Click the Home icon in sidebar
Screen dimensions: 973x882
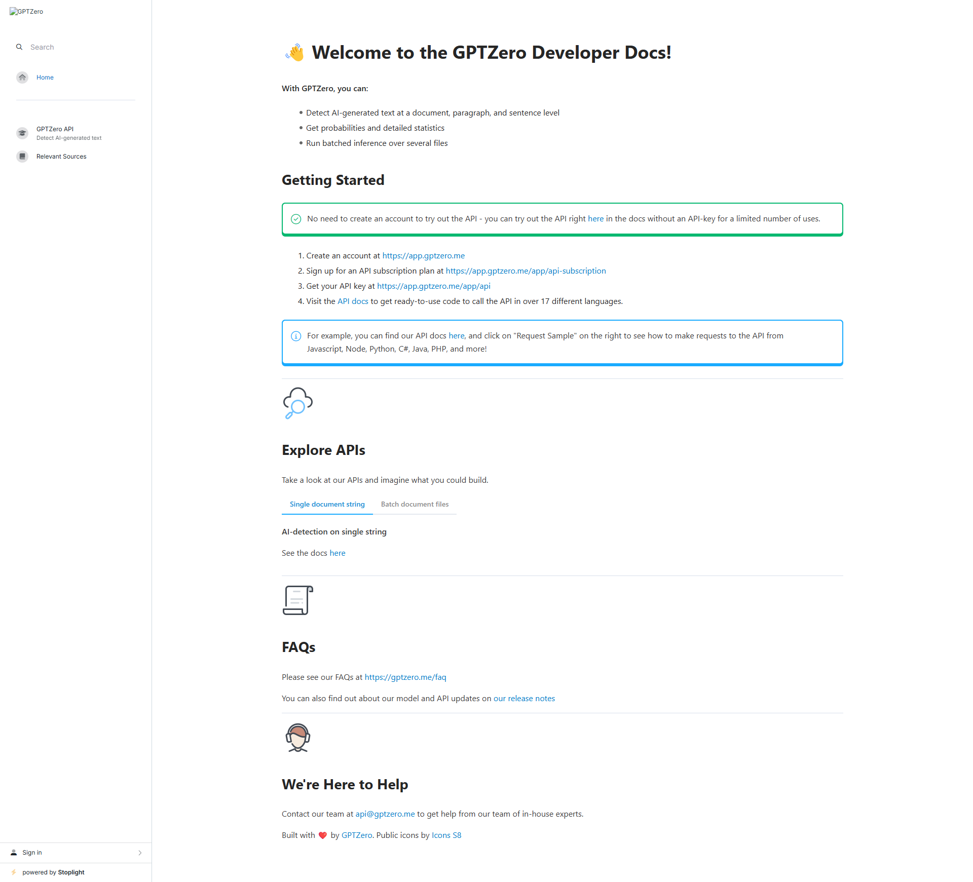[22, 78]
